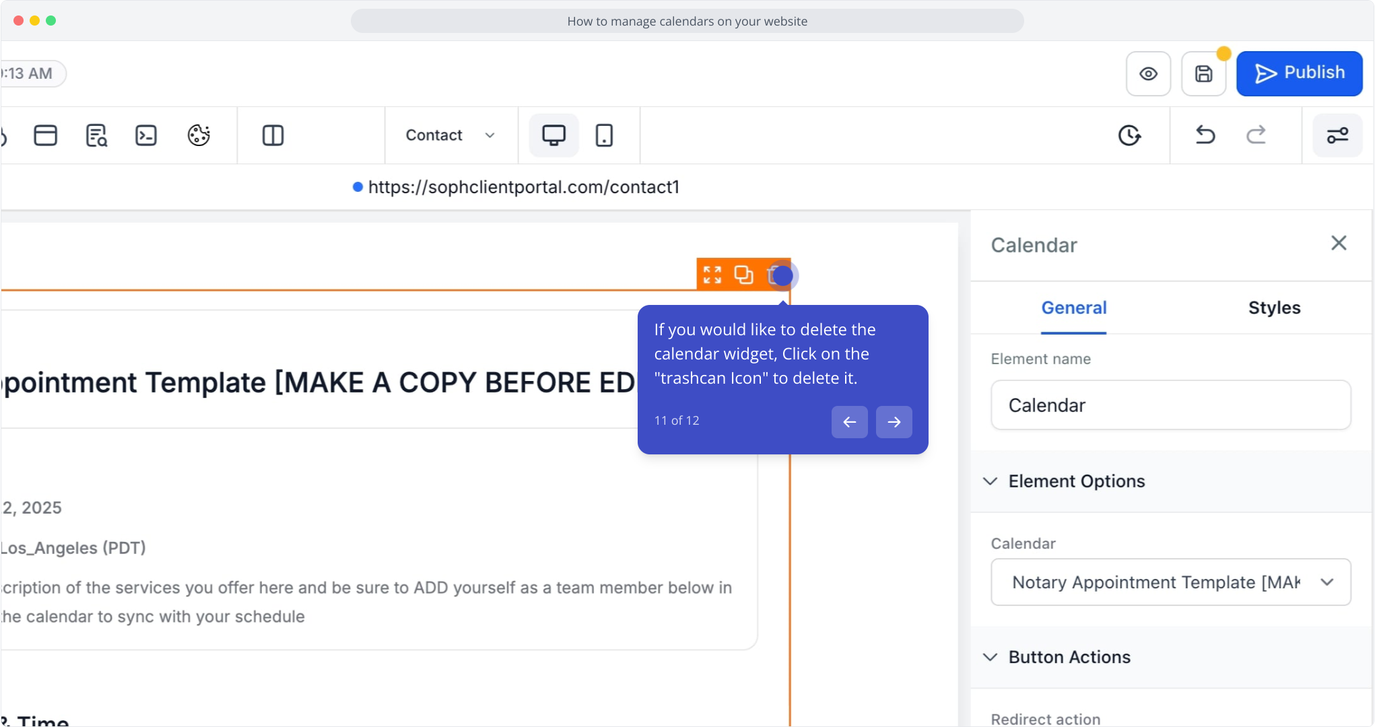Image resolution: width=1375 pixels, height=727 pixels.
Task: Open the settings sliders panel icon
Action: pyautogui.click(x=1337, y=135)
